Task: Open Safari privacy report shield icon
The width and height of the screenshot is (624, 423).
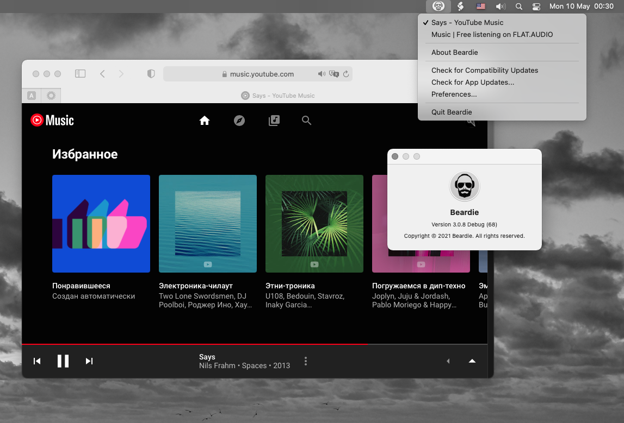Action: 151,74
